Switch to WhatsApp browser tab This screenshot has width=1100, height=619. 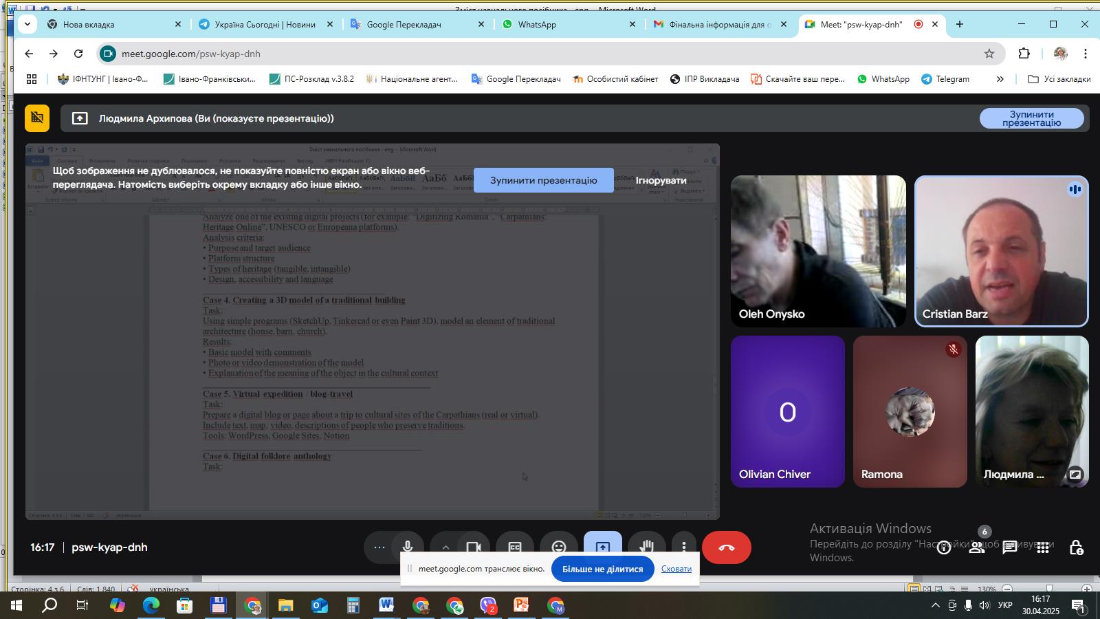[x=568, y=24]
